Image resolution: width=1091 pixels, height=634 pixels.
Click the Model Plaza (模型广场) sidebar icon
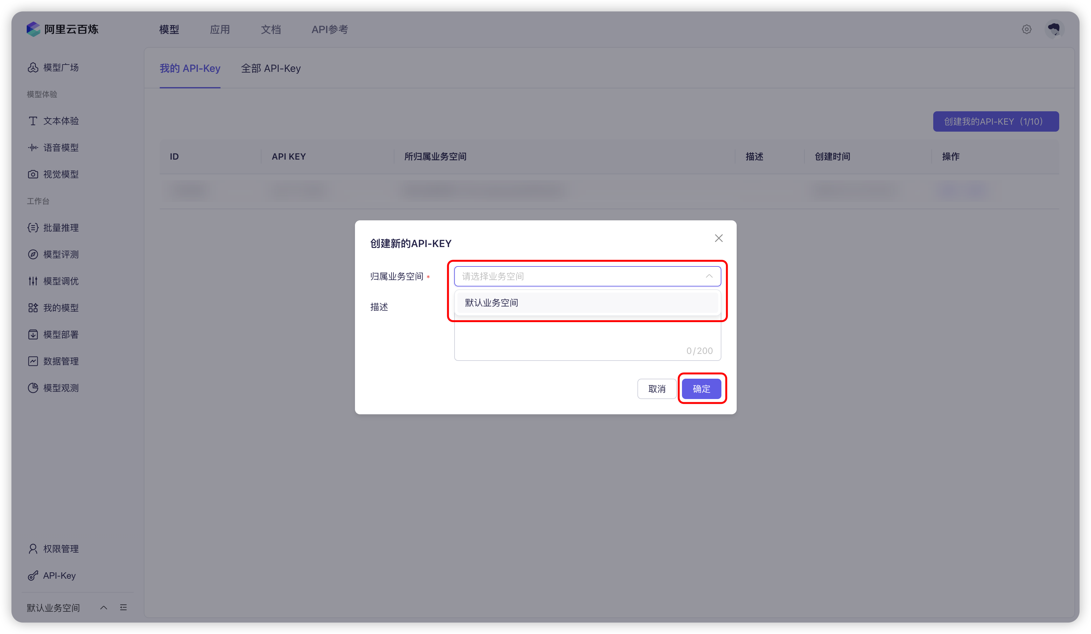pyautogui.click(x=33, y=67)
